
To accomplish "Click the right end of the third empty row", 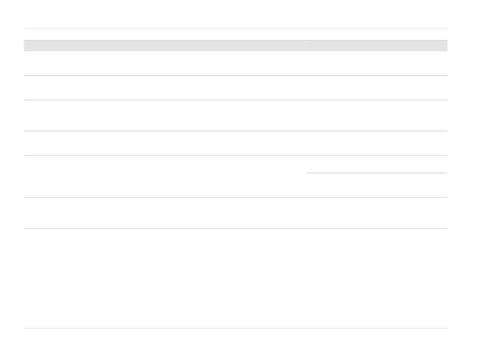I will tap(437, 115).
